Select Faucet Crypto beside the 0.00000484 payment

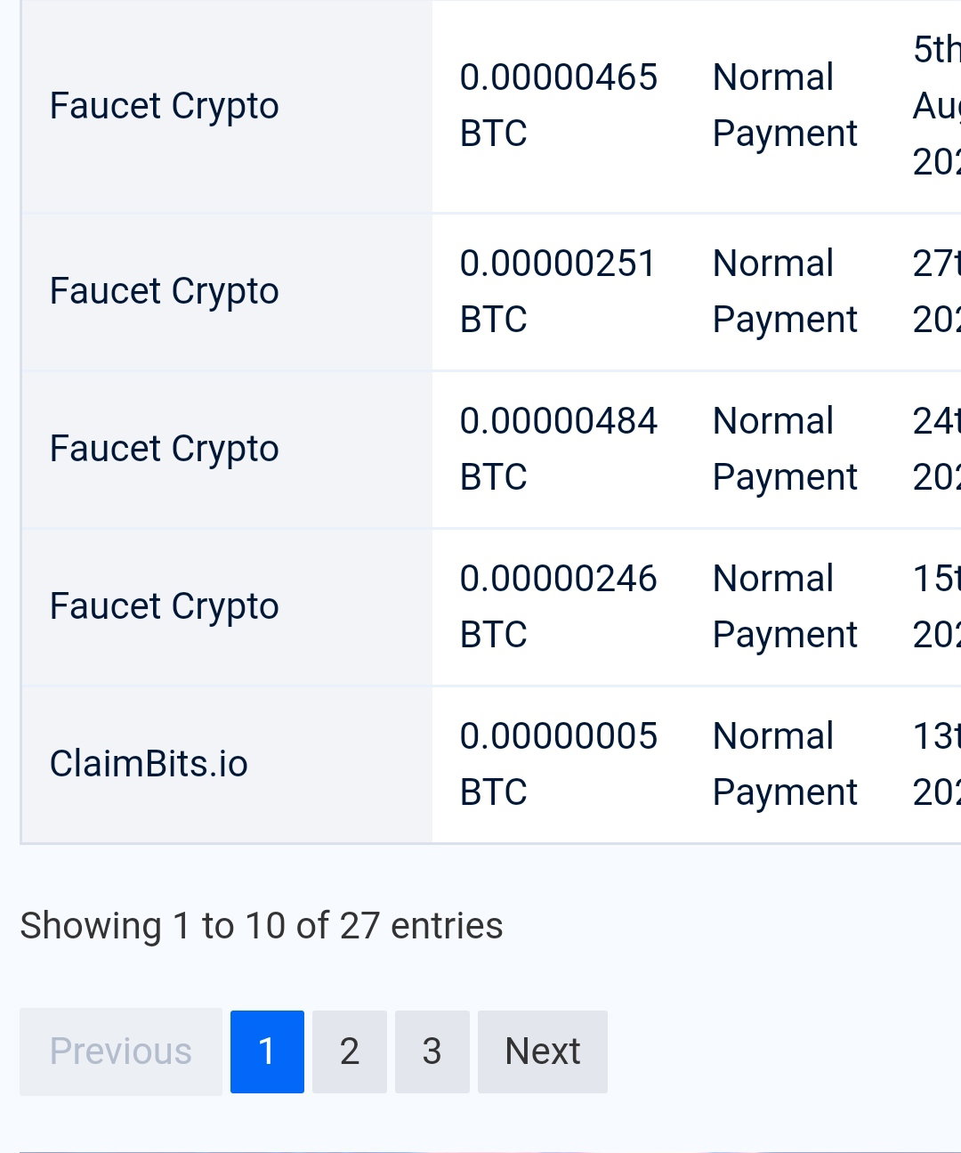pyautogui.click(x=165, y=449)
